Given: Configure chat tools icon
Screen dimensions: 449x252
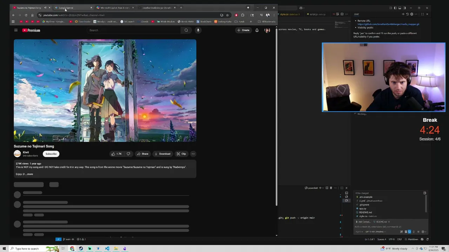Looking at the screenshot, I should click(x=402, y=232).
